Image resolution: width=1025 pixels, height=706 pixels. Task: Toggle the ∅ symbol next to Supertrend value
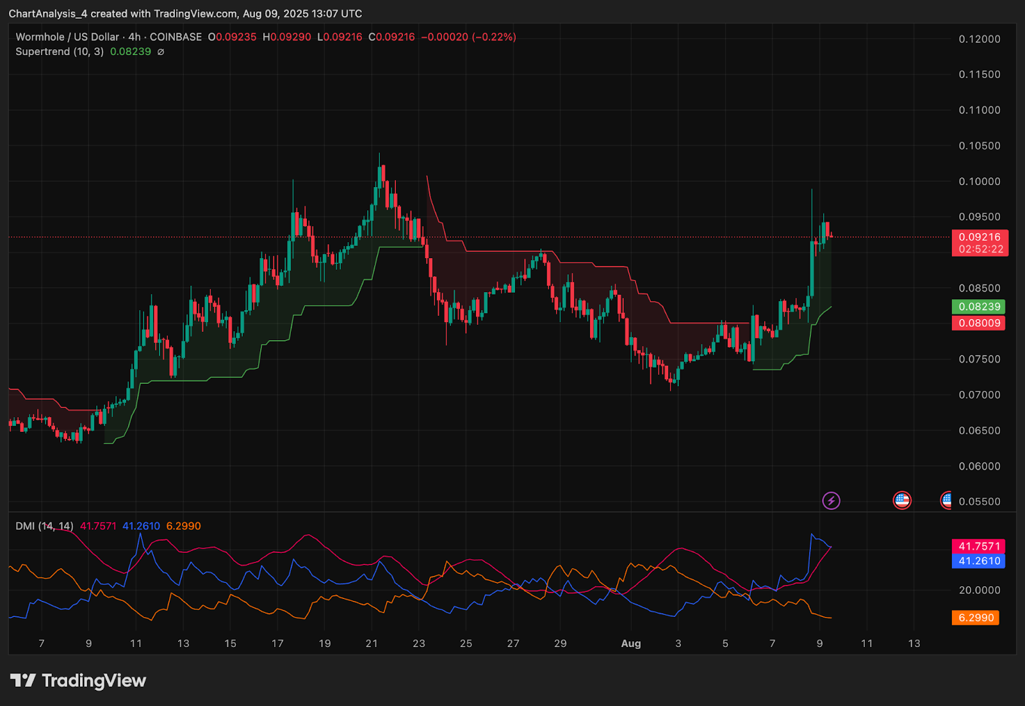pyautogui.click(x=161, y=52)
